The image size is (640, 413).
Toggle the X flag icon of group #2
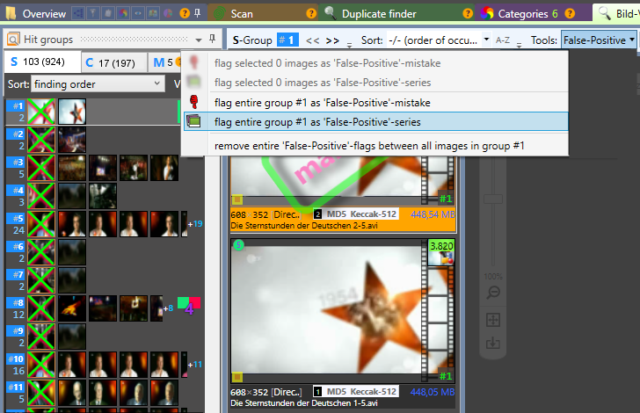coord(41,140)
